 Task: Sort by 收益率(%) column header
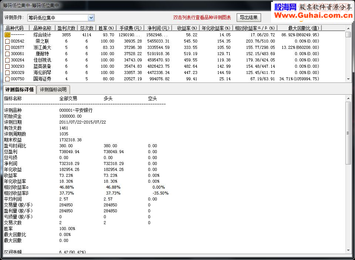[186, 28]
